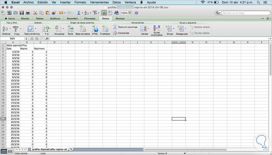Import data from FileMaker
The width and height of the screenshot is (272, 155).
coord(105,29)
